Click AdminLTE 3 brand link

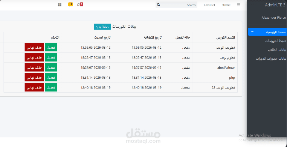click(x=275, y=5)
